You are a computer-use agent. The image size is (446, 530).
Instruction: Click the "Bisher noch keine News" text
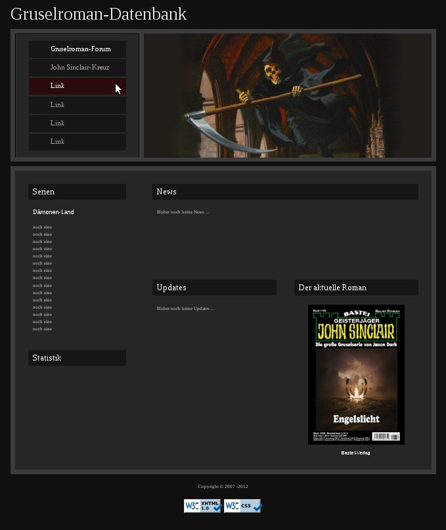click(x=183, y=212)
